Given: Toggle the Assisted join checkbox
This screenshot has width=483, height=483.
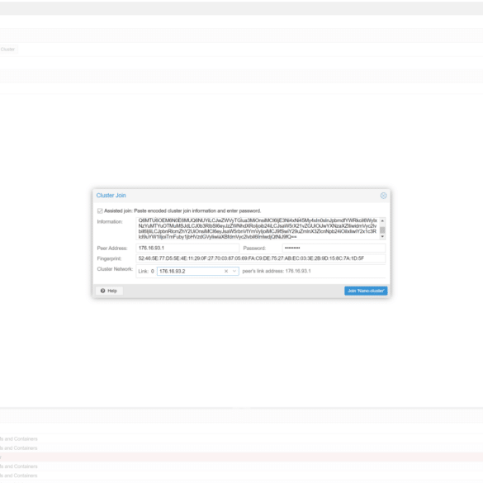Looking at the screenshot, I should (x=100, y=211).
